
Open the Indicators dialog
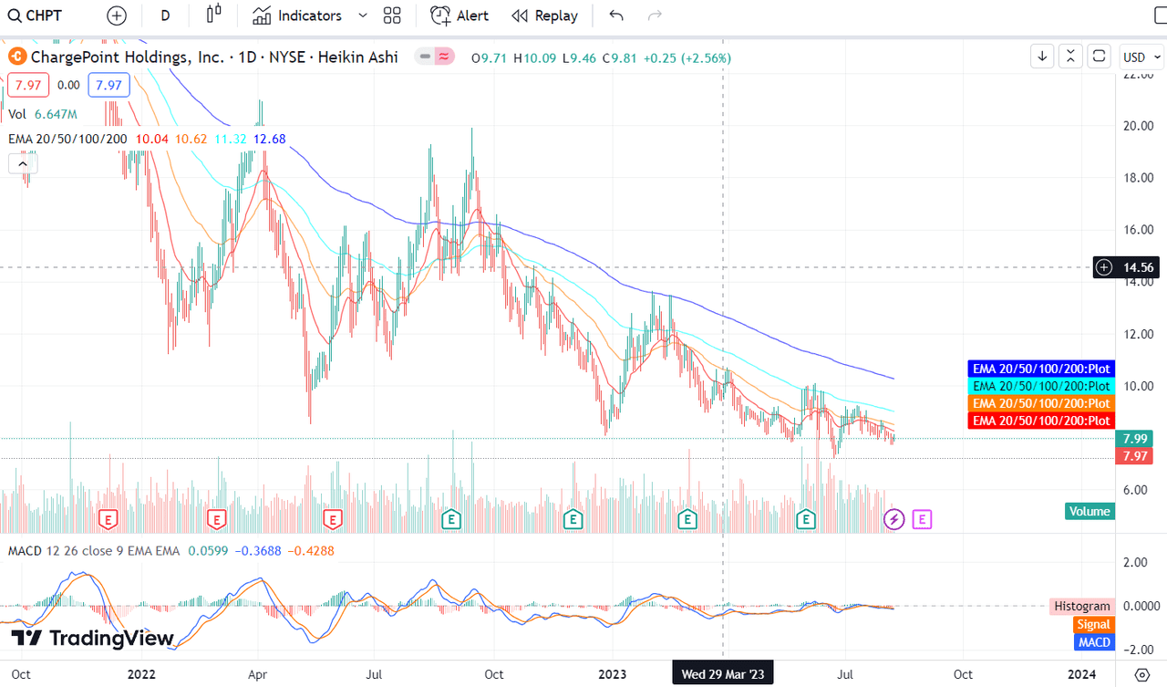[x=297, y=16]
